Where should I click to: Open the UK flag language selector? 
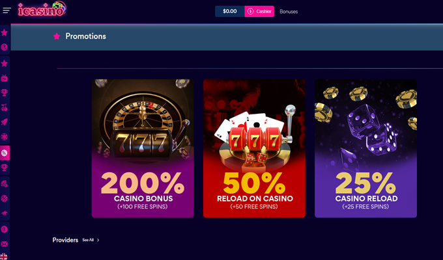5,257
